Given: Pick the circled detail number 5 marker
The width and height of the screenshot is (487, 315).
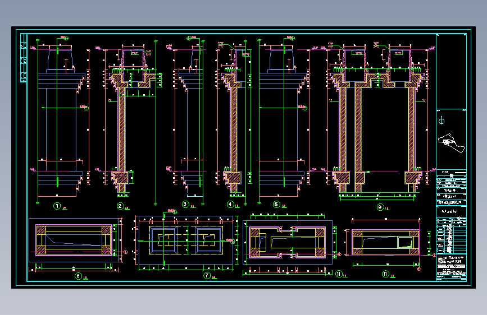Looking at the screenshot, I should point(276,205).
